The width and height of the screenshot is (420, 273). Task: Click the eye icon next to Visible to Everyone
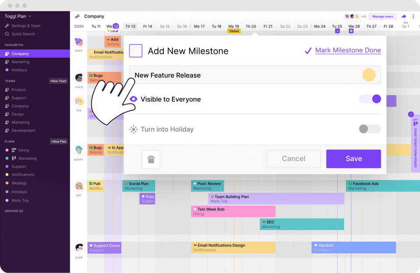(133, 99)
